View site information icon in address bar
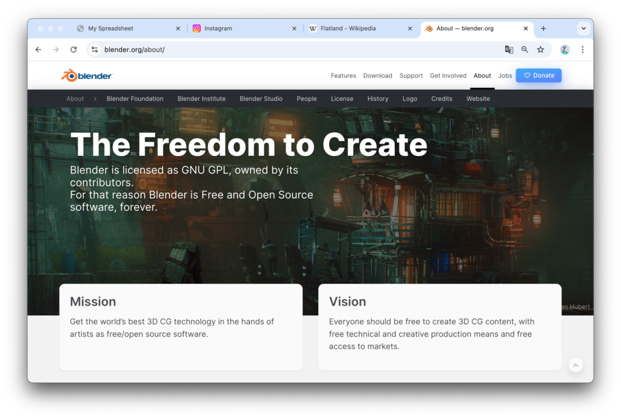The height and width of the screenshot is (419, 621). pos(94,50)
